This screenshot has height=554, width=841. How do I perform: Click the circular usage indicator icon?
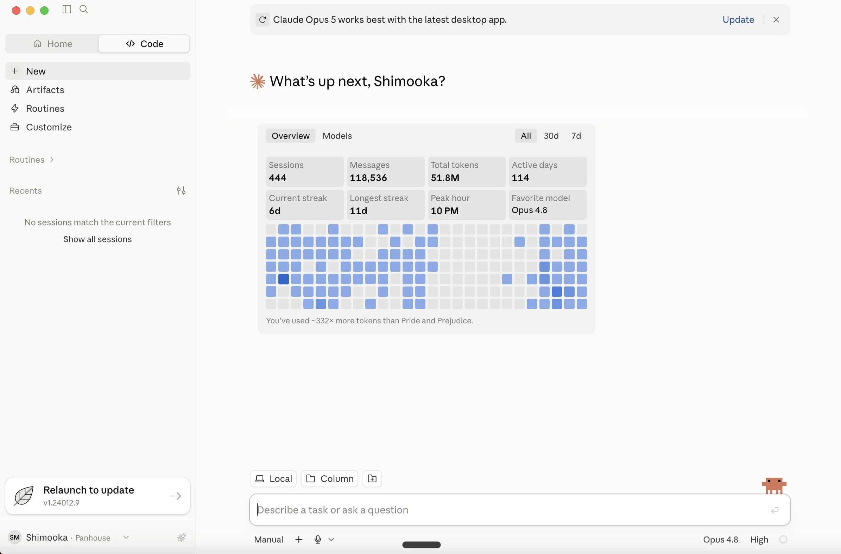[x=783, y=540]
